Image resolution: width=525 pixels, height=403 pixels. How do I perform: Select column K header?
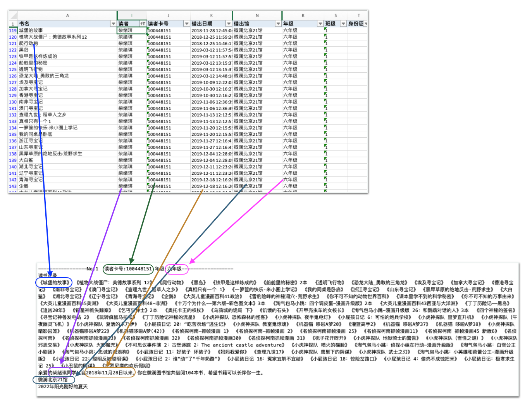pos(211,16)
